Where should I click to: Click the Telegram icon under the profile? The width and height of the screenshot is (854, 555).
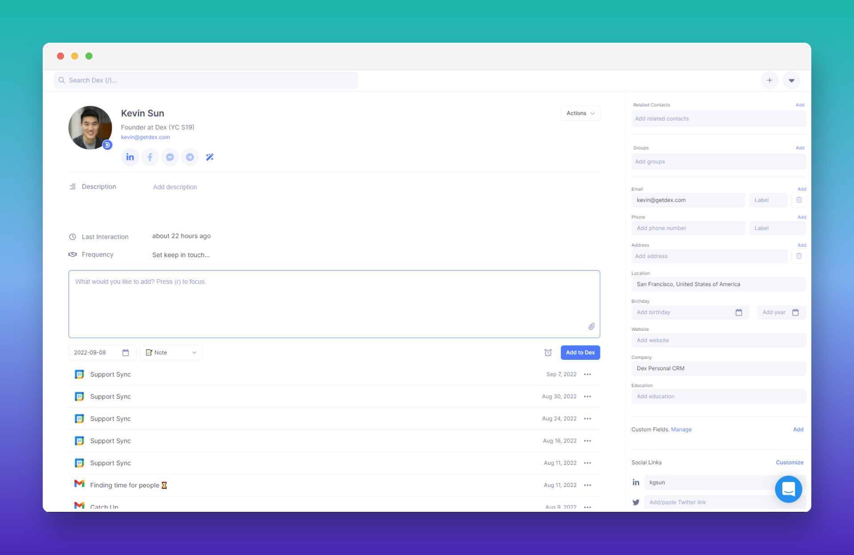[x=190, y=157]
